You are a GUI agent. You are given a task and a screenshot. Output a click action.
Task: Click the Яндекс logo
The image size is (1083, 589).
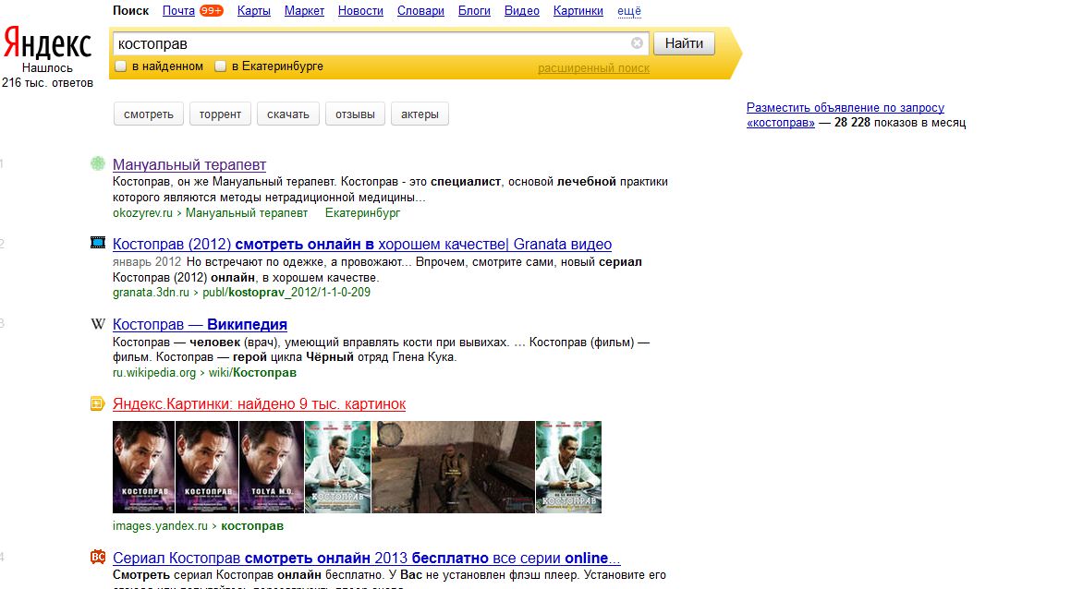click(x=47, y=44)
